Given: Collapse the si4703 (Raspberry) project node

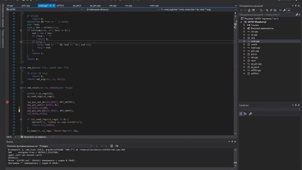Looking at the screenshot, I should [x=241, y=22].
